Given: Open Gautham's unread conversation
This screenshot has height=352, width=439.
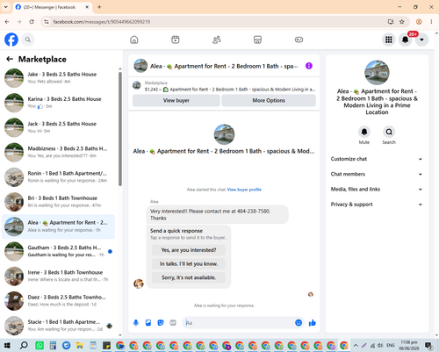Looking at the screenshot, I should tap(59, 251).
